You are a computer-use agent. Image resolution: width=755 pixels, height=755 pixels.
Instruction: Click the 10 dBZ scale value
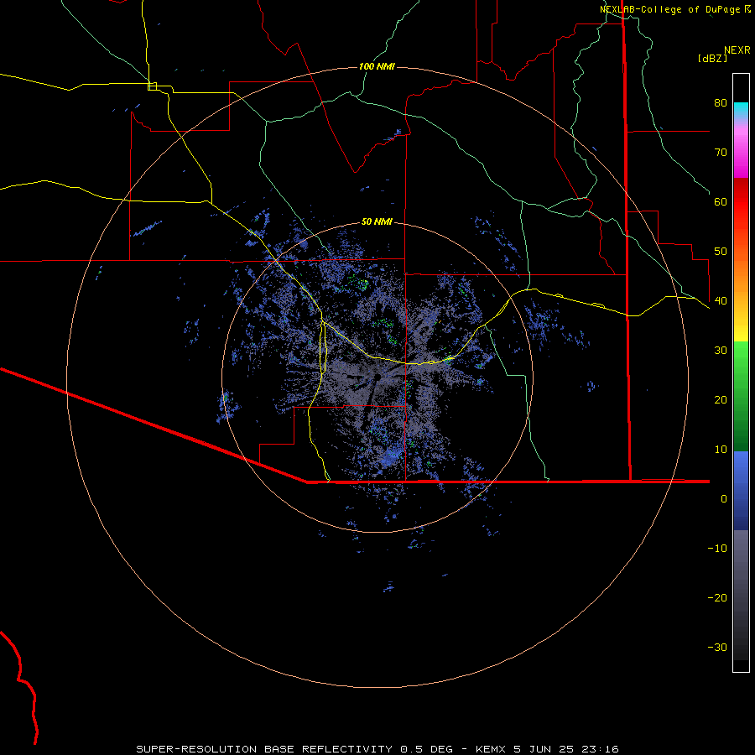(x=721, y=450)
